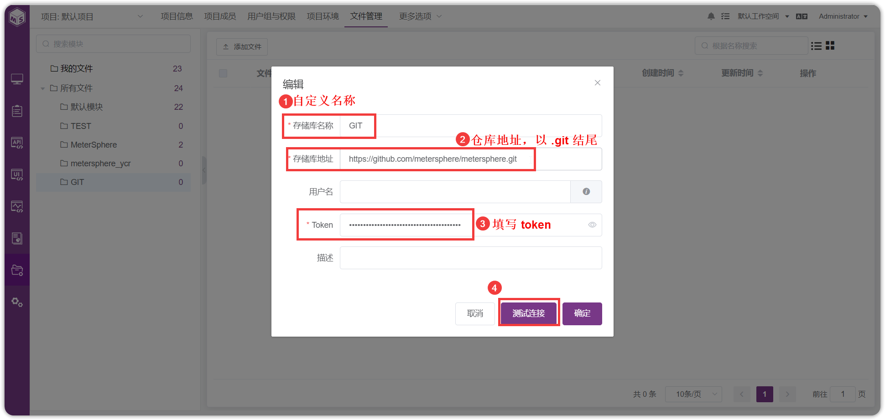
Task: Click the 添加文件 button
Action: [x=242, y=47]
